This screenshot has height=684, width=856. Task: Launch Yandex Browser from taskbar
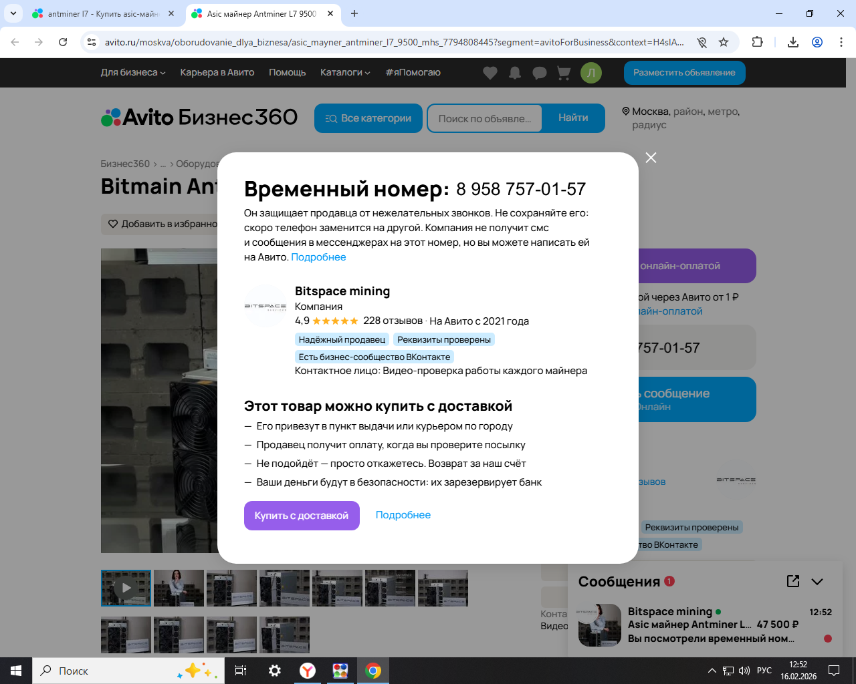tap(308, 671)
